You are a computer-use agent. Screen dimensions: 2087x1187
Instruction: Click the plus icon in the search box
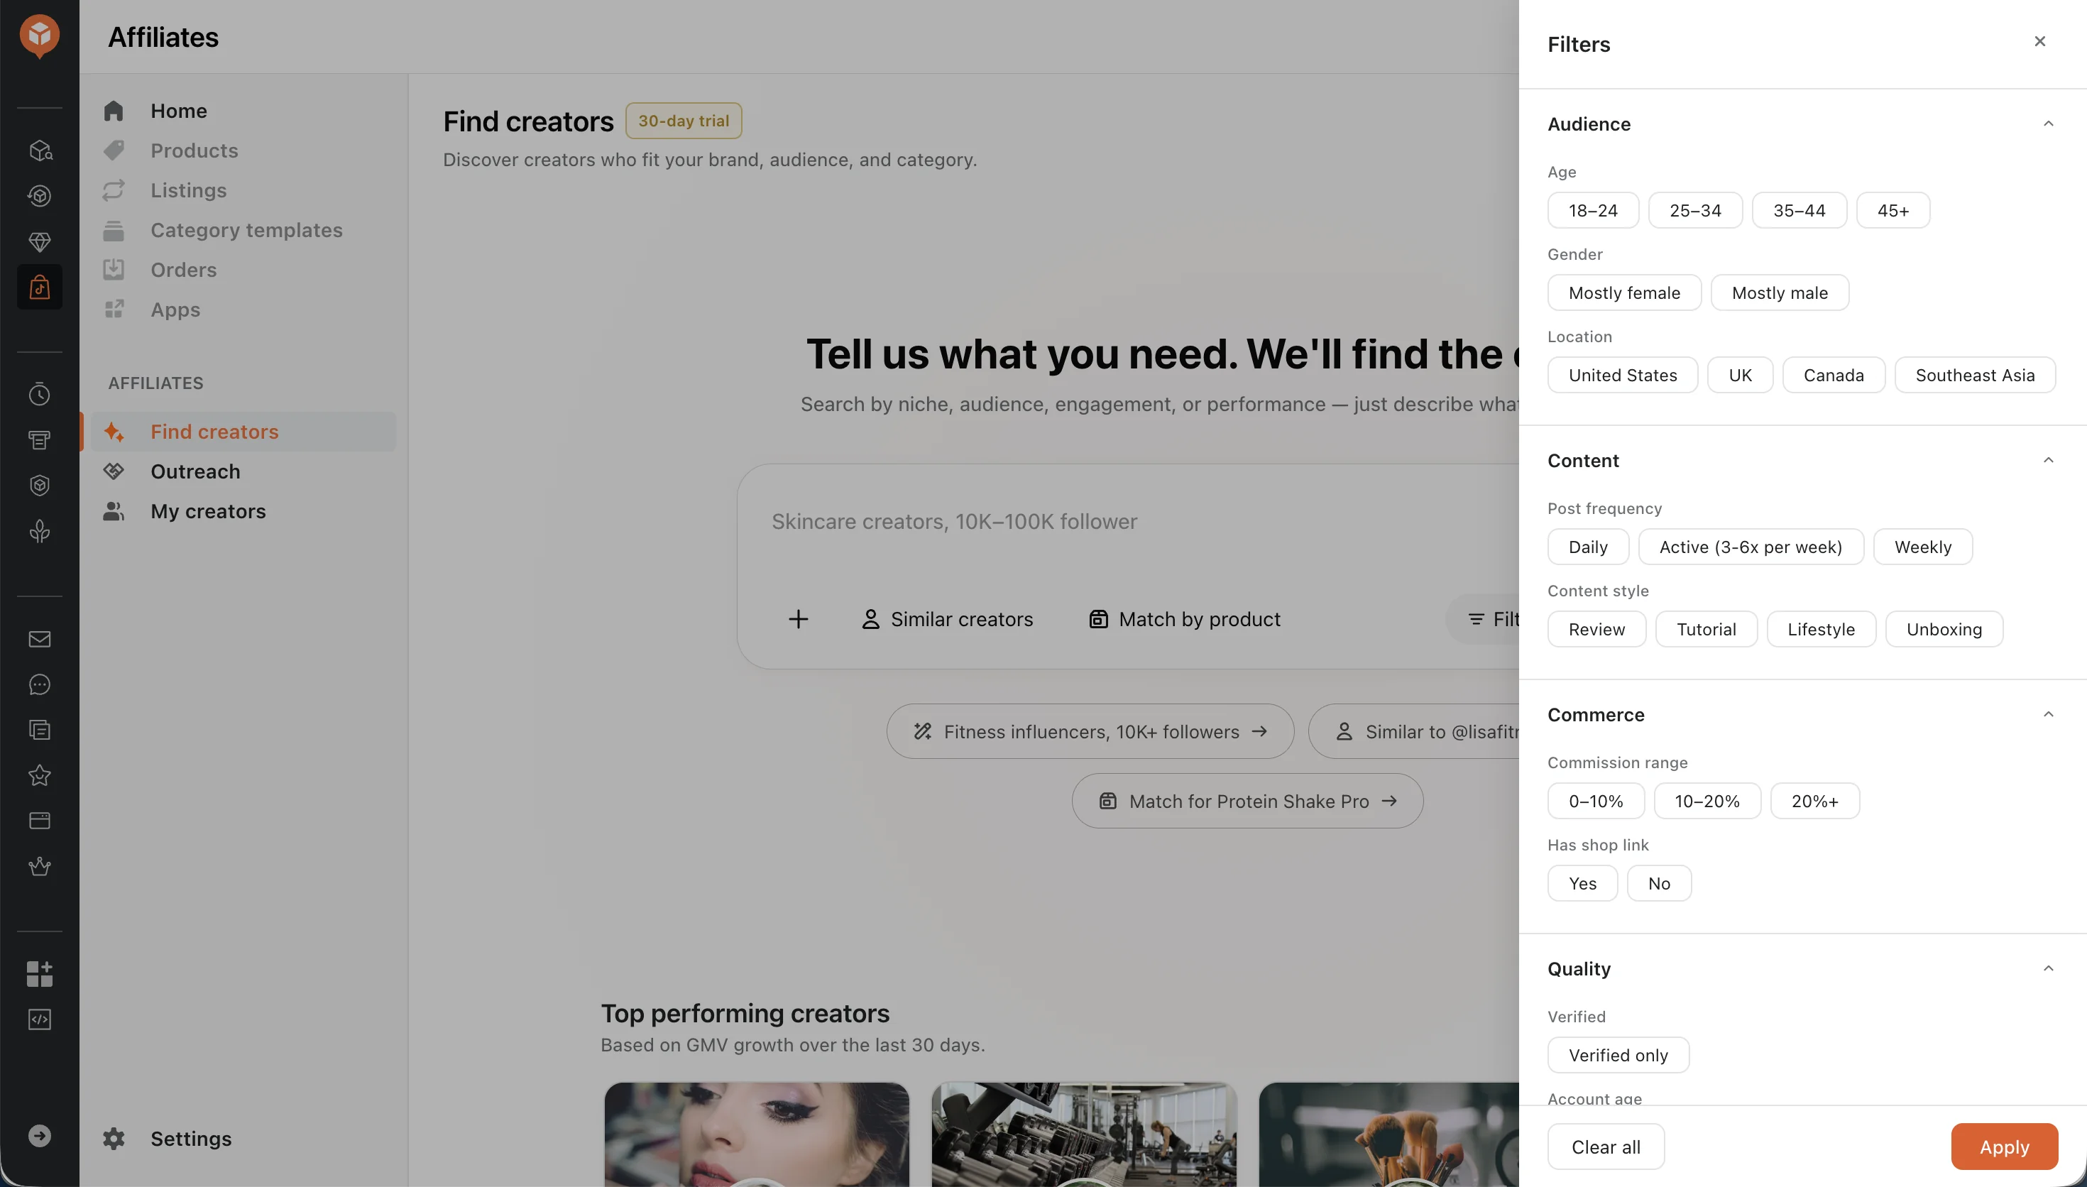[799, 620]
